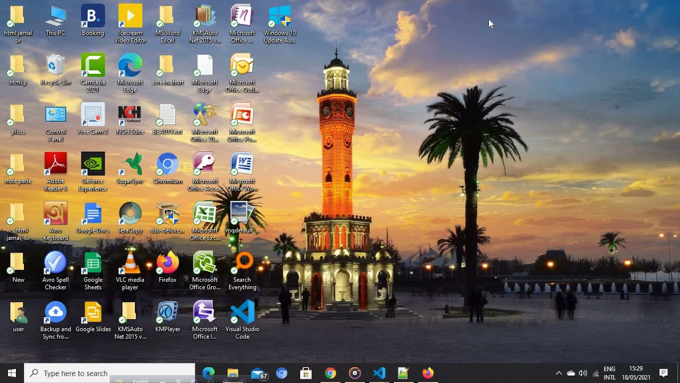Open Microsoft Store from the taskbar

(x=306, y=373)
